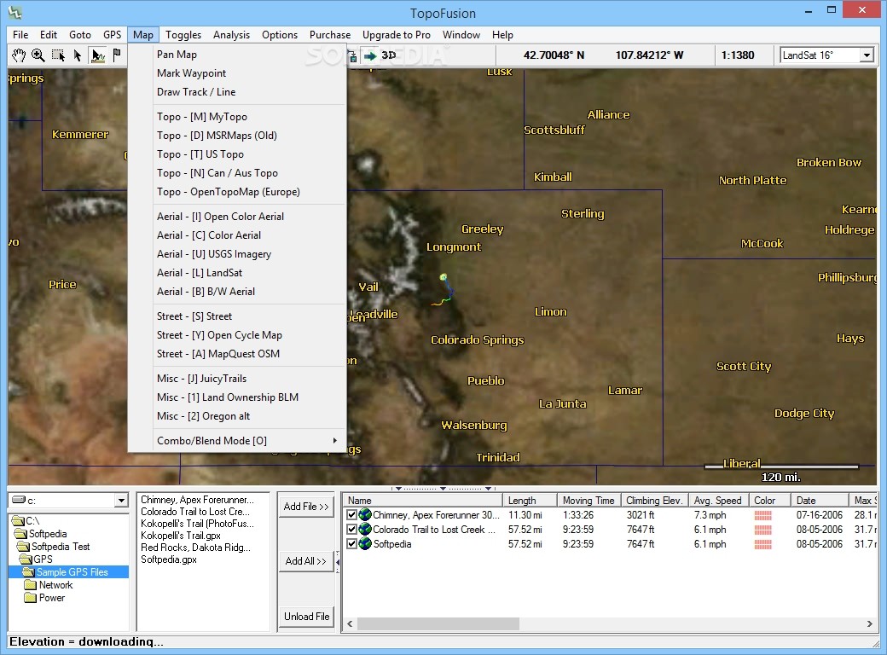This screenshot has width=887, height=655.
Task: Click globe icon of Softpedia track row
Action: (x=365, y=544)
